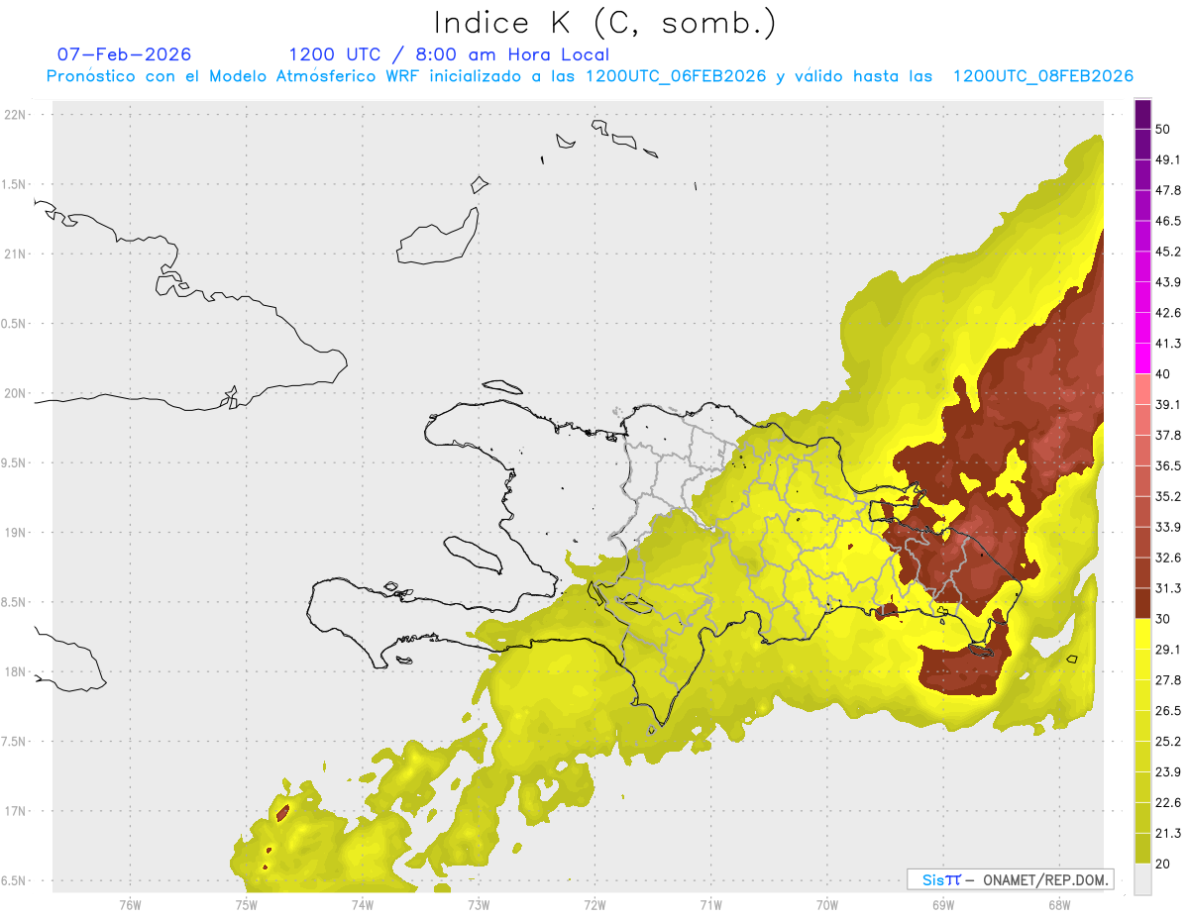This screenshot has width=1189, height=918.
Task: Click the "8.5N" latitude label
Action: (13, 602)
